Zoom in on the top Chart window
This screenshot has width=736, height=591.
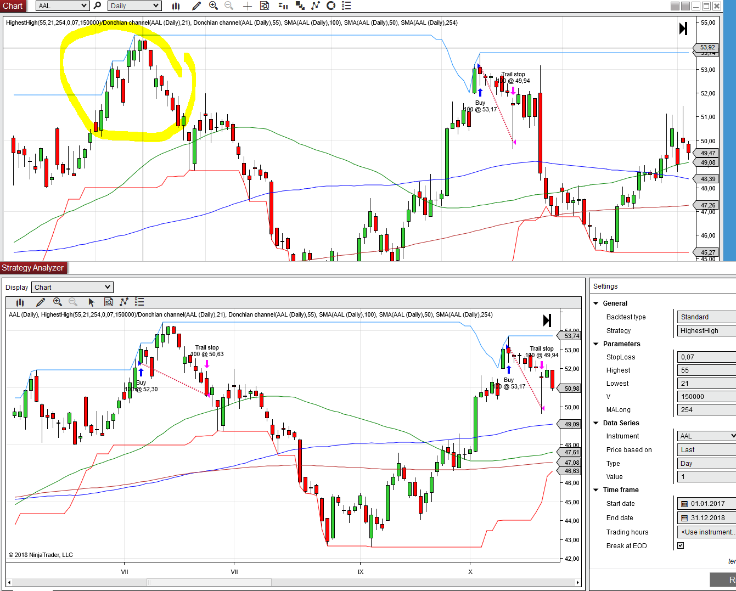pos(214,5)
